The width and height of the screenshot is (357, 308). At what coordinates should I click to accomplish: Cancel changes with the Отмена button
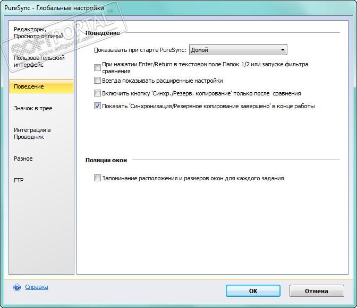click(x=317, y=291)
